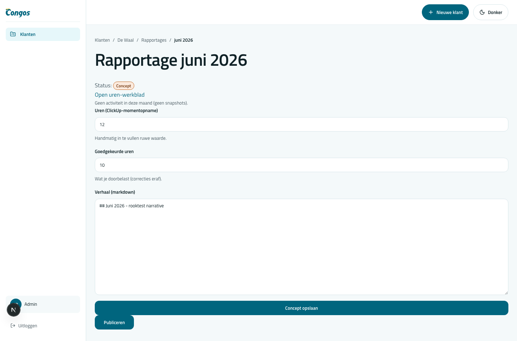Focus the Uren (ClickUp-momentopname) field

click(302, 124)
